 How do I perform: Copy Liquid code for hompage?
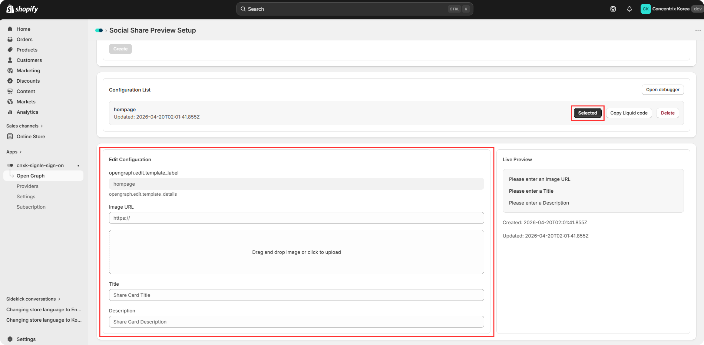click(629, 113)
